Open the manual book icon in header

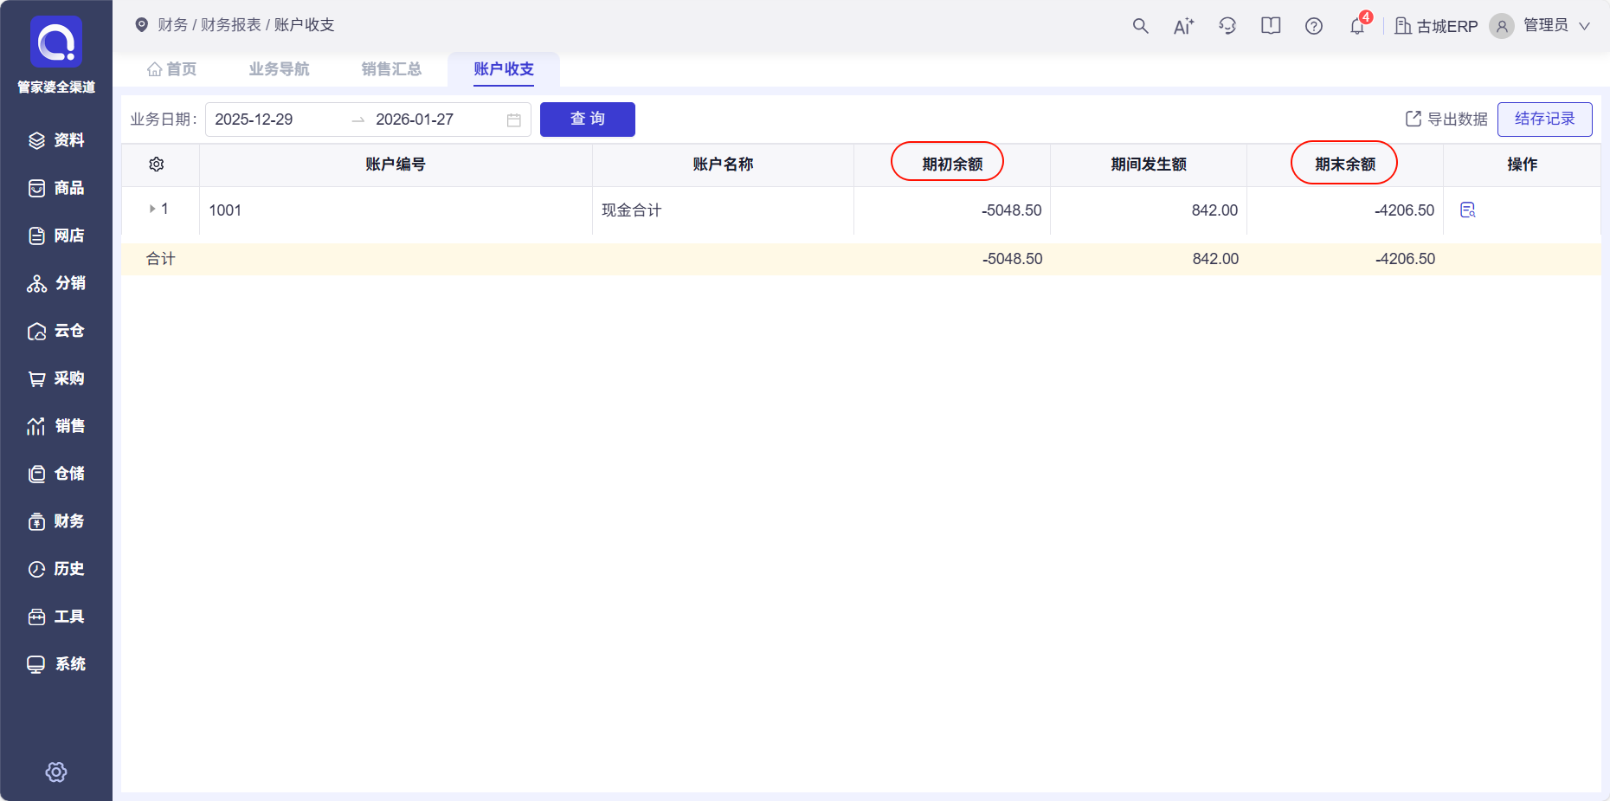(x=1271, y=26)
